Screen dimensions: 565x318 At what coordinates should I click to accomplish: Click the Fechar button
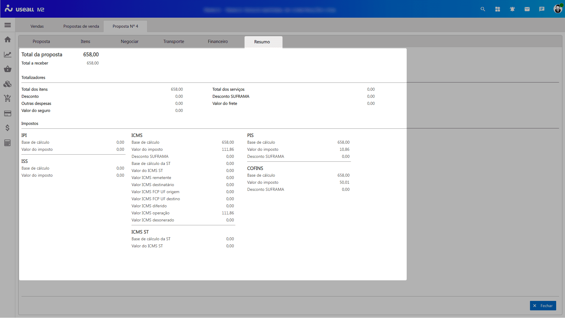tap(543, 306)
